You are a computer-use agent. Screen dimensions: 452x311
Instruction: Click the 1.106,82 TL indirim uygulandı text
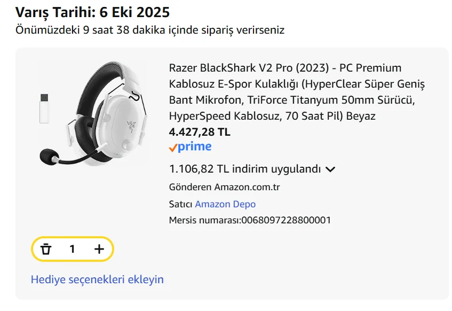coord(245,169)
